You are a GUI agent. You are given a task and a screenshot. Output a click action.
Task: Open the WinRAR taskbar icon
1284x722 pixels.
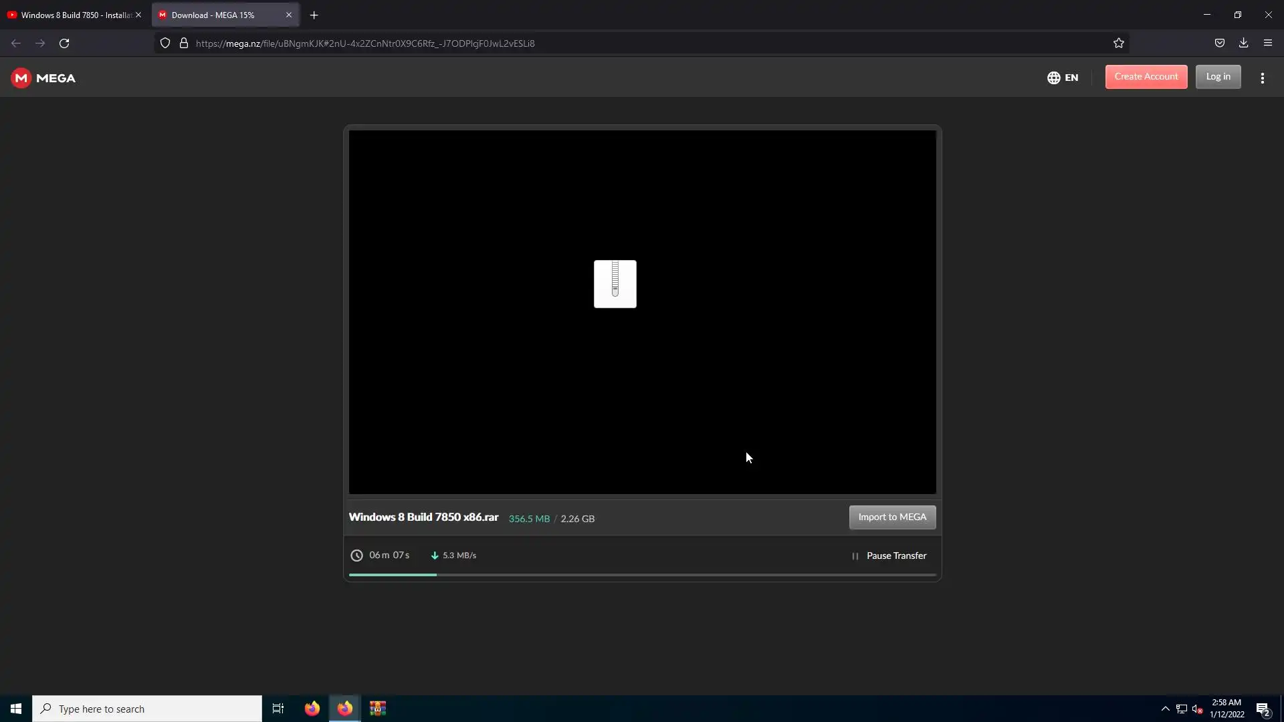point(378,709)
